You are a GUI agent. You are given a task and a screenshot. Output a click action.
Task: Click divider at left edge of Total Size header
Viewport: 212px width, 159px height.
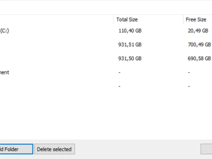coord(114,20)
